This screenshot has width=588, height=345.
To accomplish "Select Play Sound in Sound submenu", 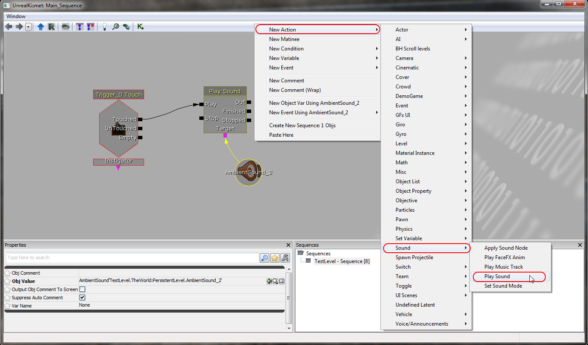I will click(510, 276).
